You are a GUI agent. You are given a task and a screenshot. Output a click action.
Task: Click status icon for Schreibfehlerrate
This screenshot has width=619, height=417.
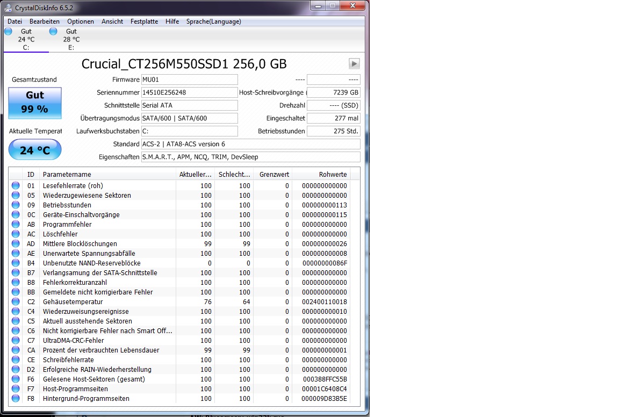click(16, 360)
